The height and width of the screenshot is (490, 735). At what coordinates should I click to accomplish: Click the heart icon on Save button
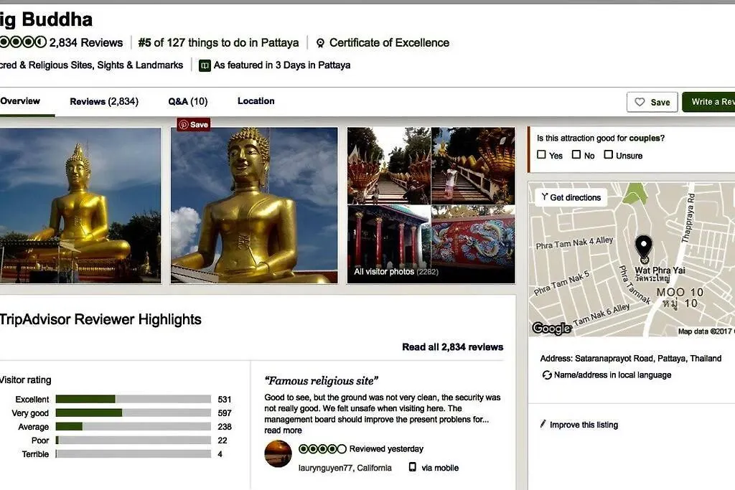[x=640, y=102]
